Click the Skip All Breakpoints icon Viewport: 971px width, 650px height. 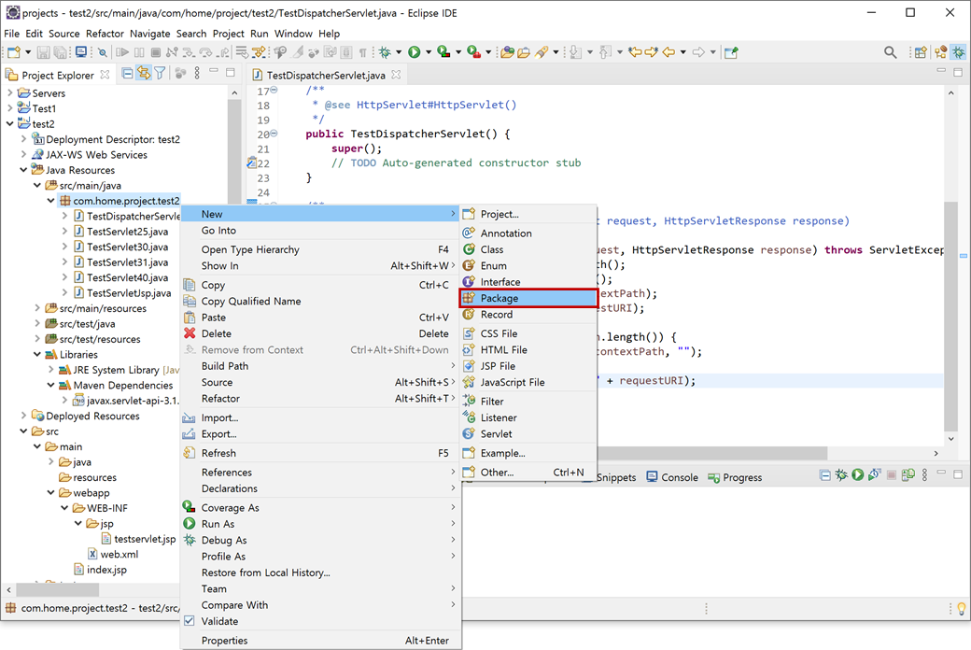click(102, 52)
